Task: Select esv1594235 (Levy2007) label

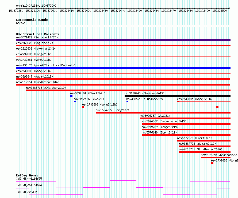Action: pyautogui.click(x=112, y=110)
